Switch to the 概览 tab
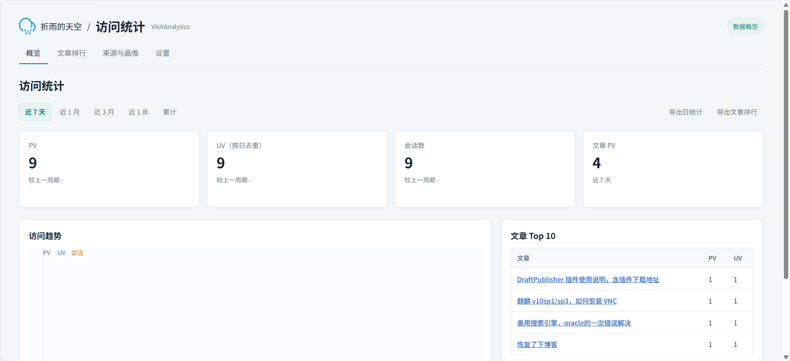 click(x=34, y=53)
